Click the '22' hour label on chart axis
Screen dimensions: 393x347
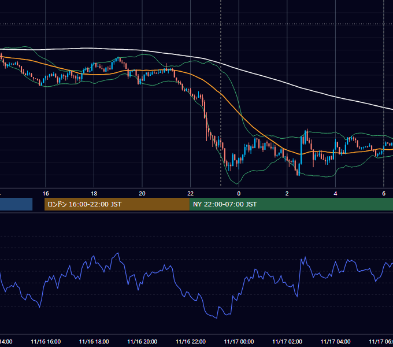click(x=191, y=194)
